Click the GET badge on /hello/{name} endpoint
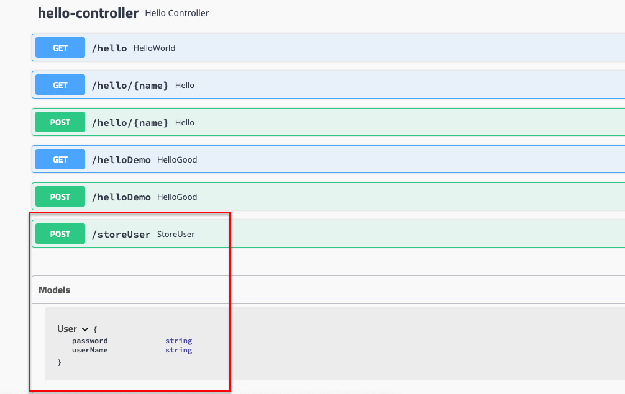625x394 pixels. pyautogui.click(x=60, y=84)
